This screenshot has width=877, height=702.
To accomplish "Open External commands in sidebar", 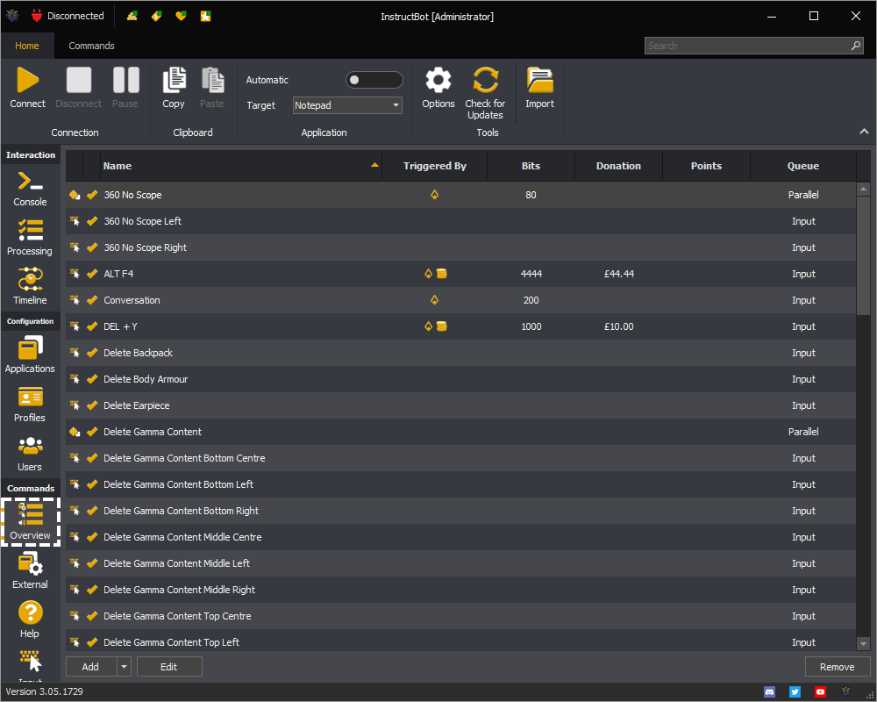I will [30, 571].
